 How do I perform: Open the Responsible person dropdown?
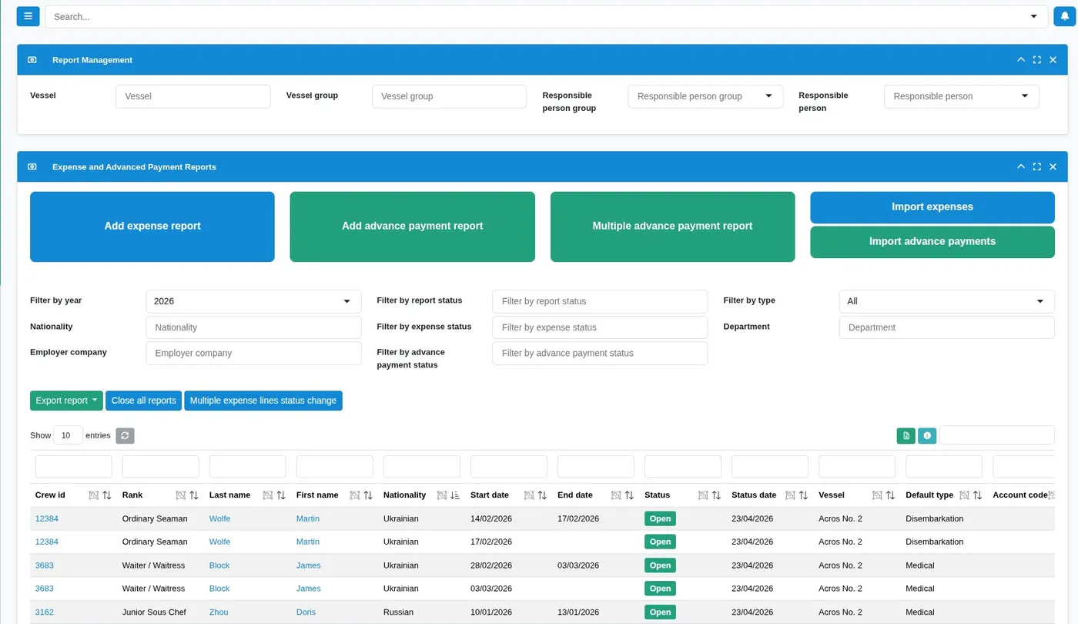(961, 96)
